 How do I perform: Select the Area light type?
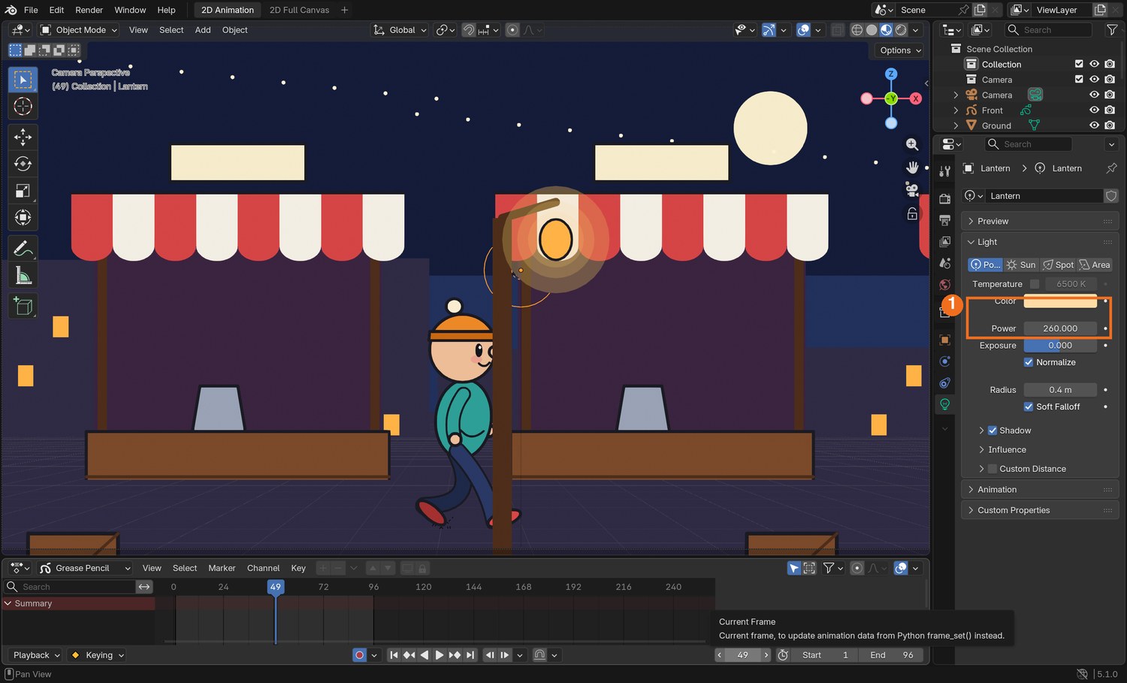1095,264
